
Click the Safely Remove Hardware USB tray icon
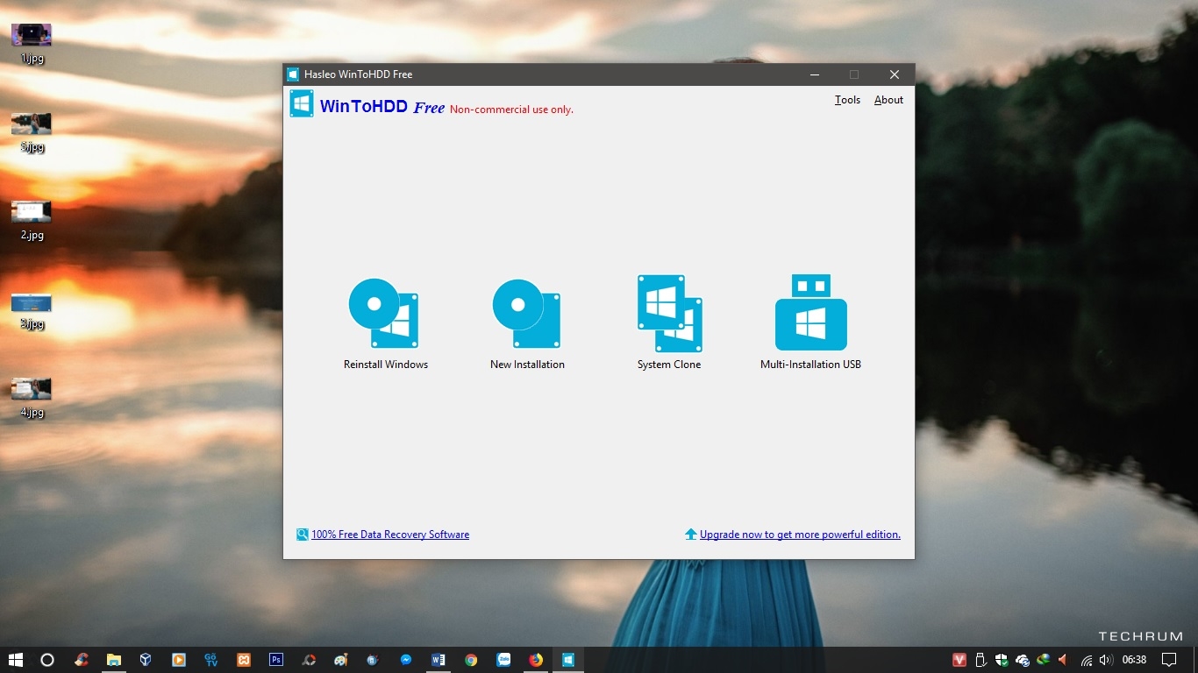(x=981, y=660)
